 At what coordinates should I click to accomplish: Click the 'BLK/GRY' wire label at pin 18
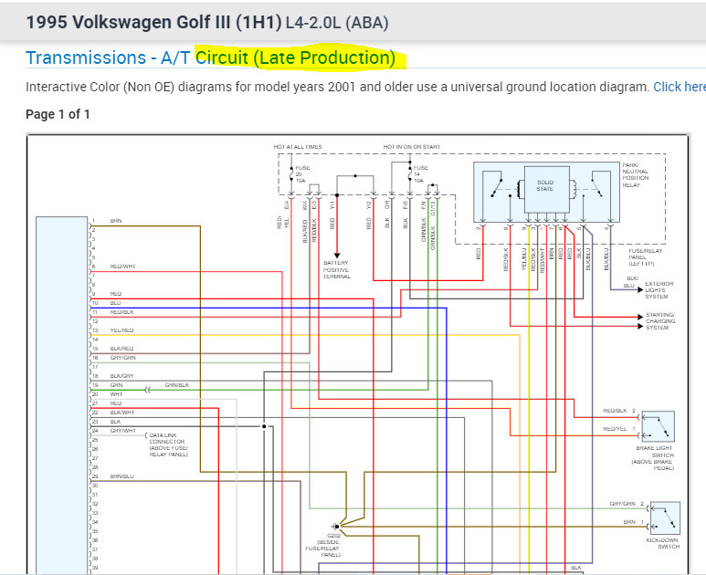tap(121, 376)
